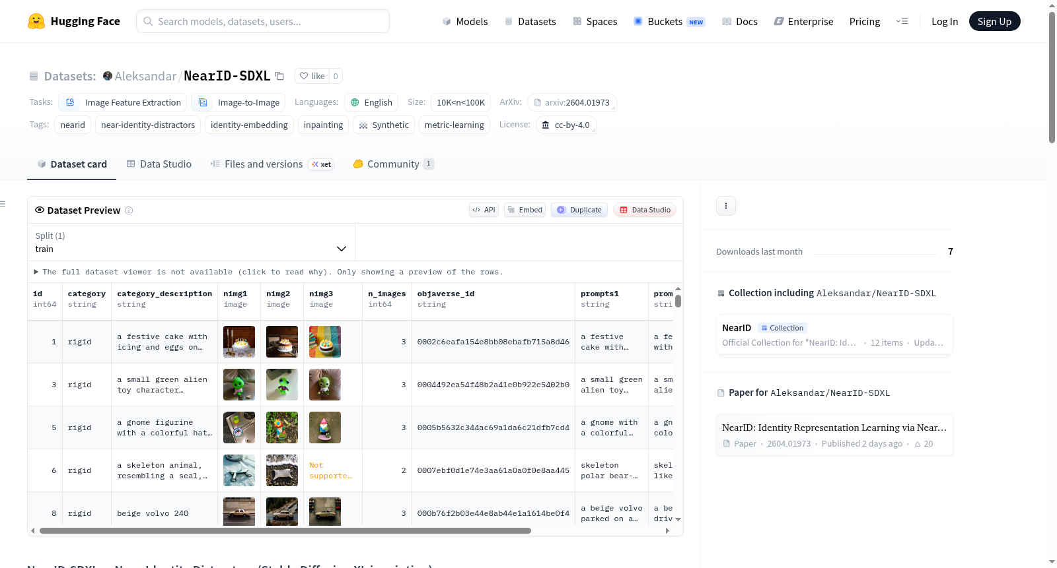The image size is (1057, 568).
Task: Click the API button in preview header
Action: 484,210
